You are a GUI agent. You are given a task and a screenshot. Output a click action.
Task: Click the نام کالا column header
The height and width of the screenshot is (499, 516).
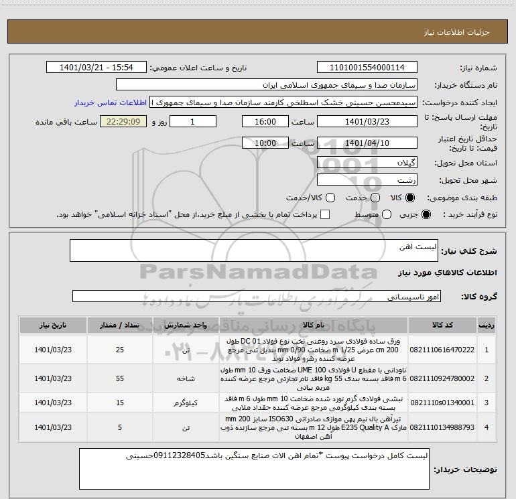click(x=314, y=326)
